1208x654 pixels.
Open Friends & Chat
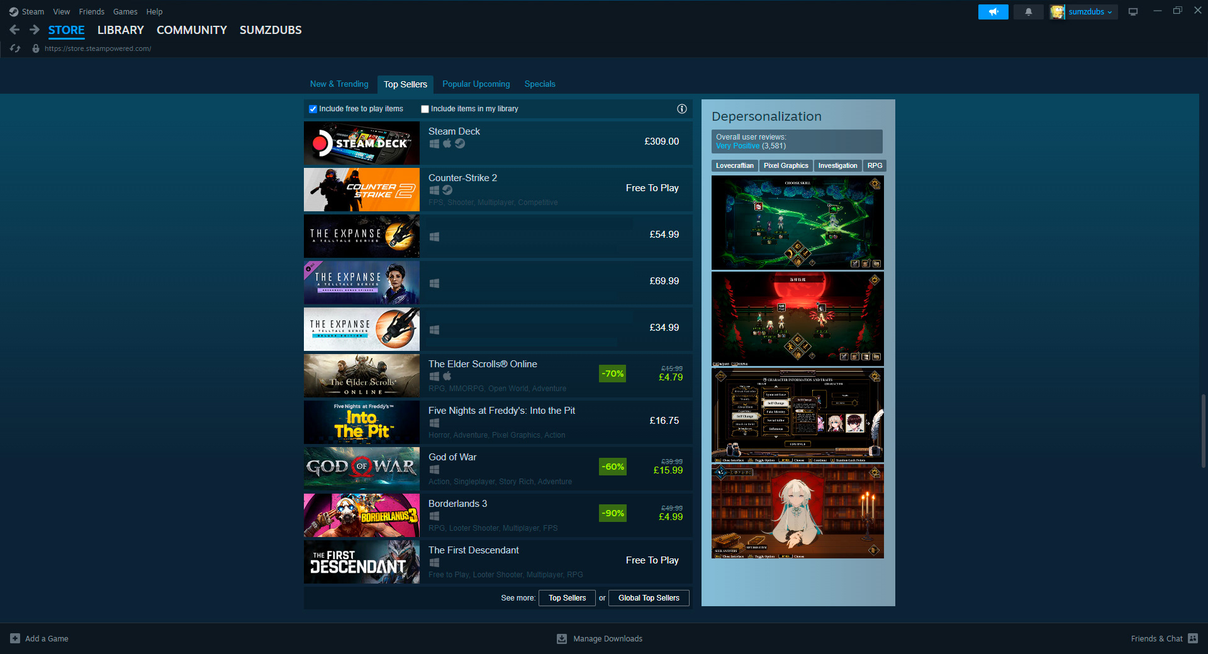(x=1156, y=638)
